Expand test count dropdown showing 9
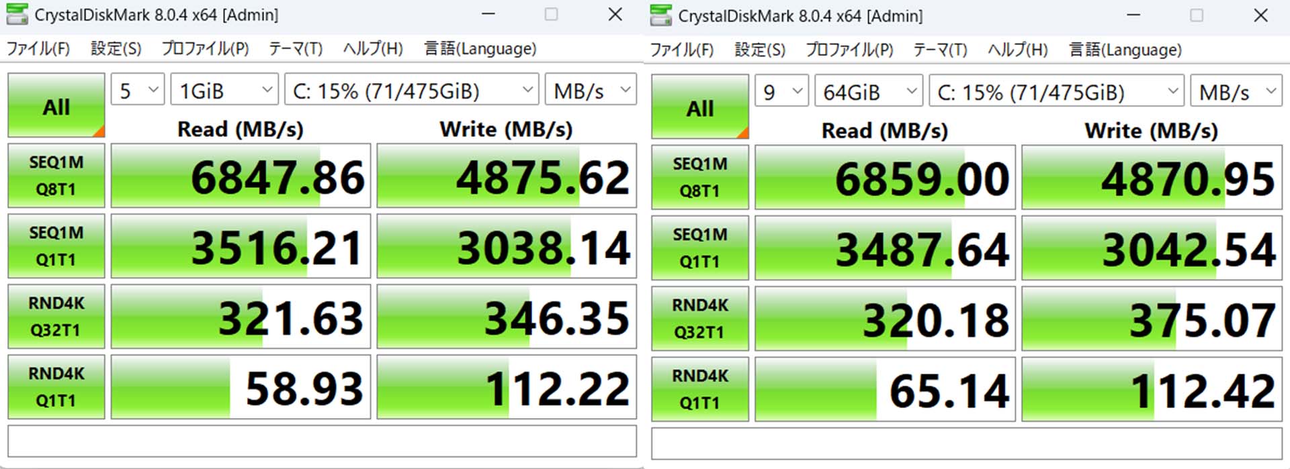Viewport: 1290px width, 469px height. click(781, 91)
